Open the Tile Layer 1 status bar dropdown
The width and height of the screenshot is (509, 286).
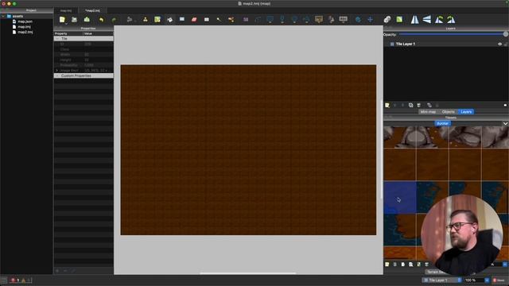pyautogui.click(x=442, y=280)
